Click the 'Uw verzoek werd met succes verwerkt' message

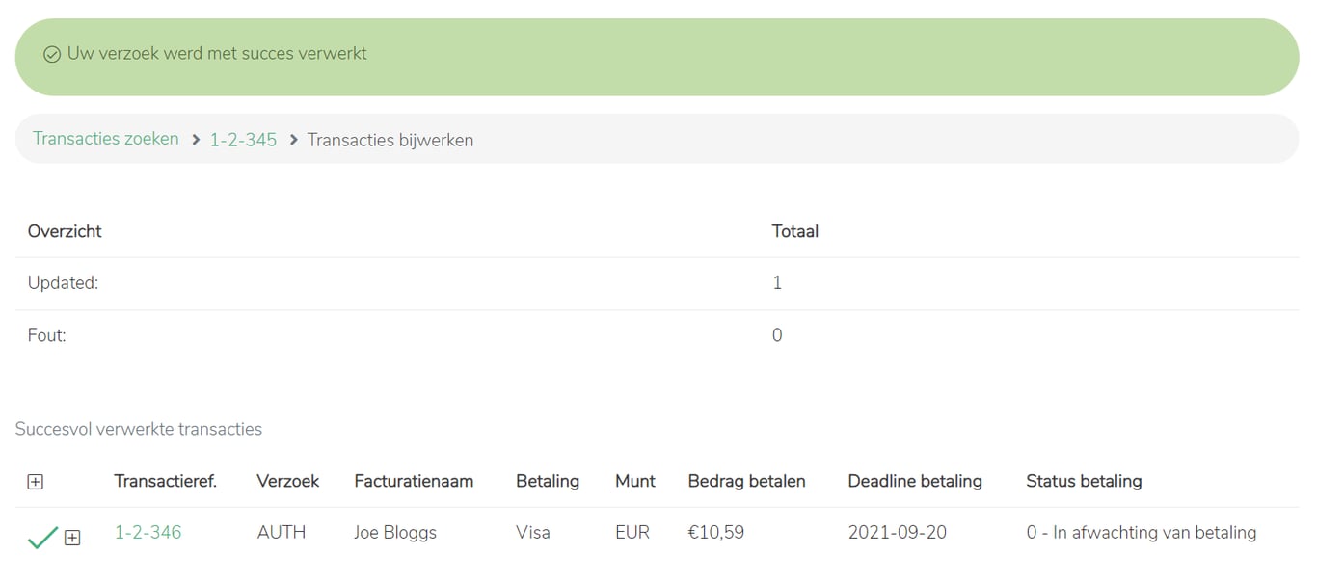pos(217,54)
